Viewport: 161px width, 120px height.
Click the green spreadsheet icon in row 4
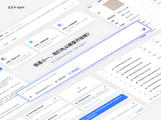(127, 77)
